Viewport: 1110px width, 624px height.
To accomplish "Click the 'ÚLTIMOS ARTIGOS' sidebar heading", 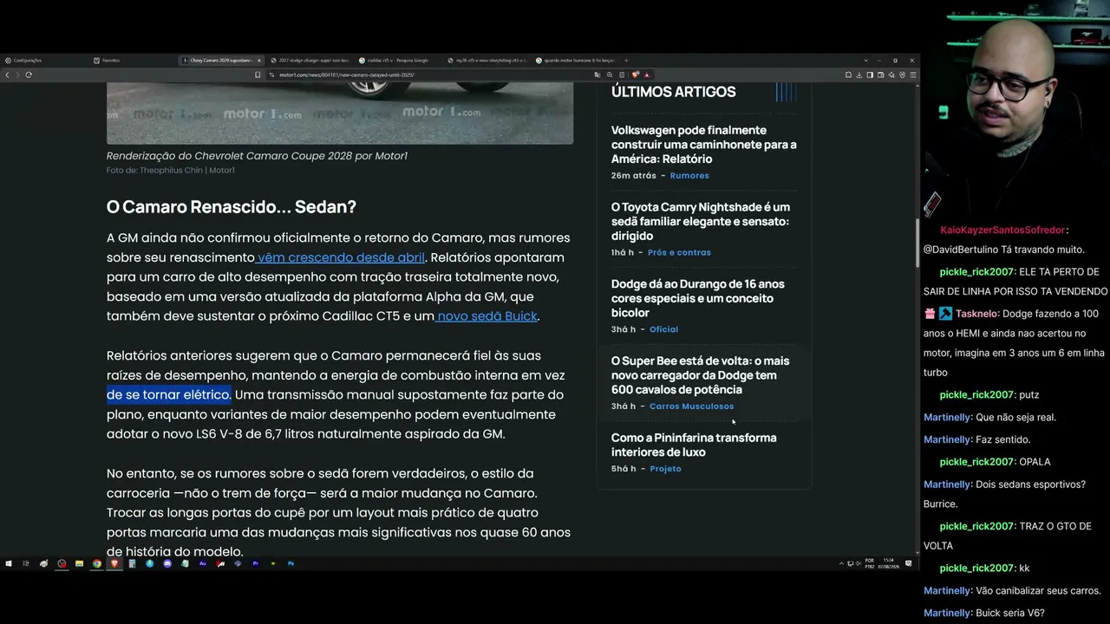I will pos(674,92).
